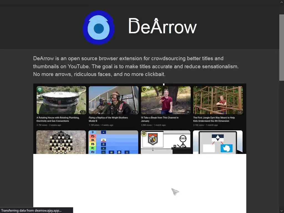Click the page vertical scrollbar thumb
Viewport: 284px width, 213px height.
click(x=282, y=47)
